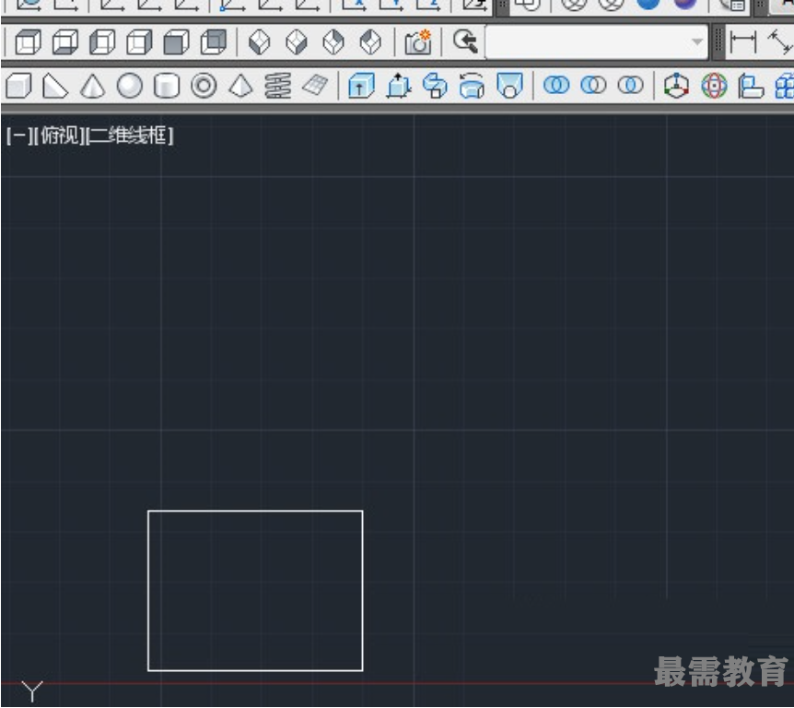Activate the Extrude tool
The width and height of the screenshot is (794, 708).
(x=362, y=86)
